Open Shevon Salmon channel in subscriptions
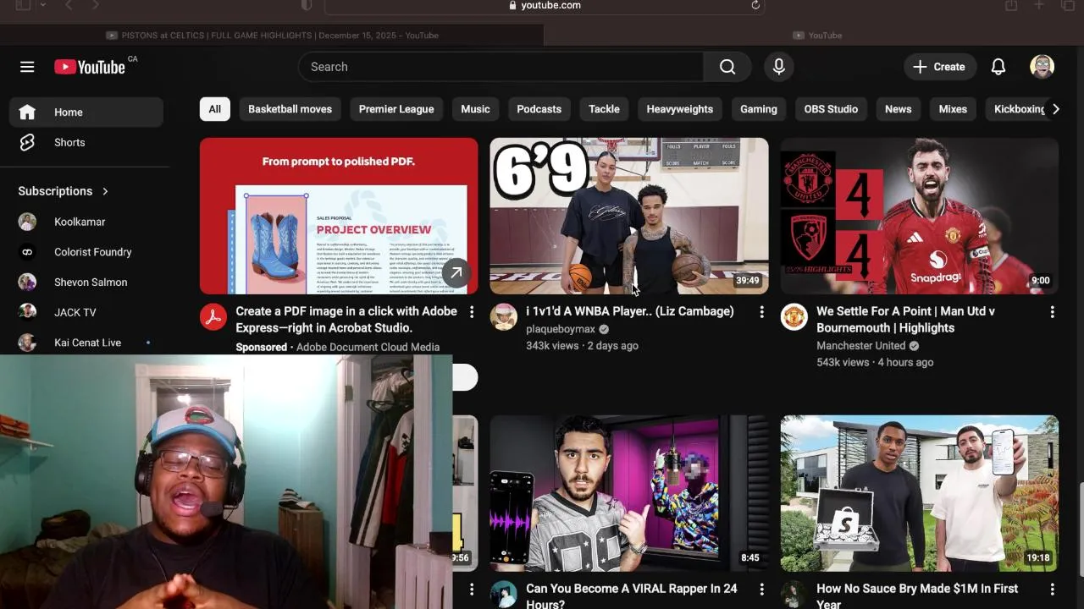Viewport: 1084px width, 609px height. (86, 283)
